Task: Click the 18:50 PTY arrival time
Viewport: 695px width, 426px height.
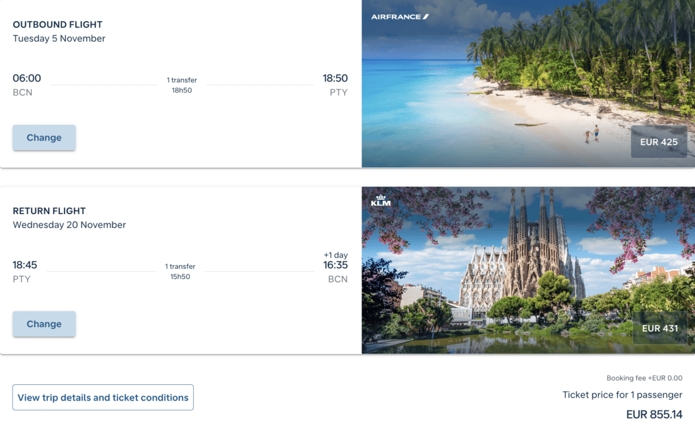Action: tap(335, 85)
